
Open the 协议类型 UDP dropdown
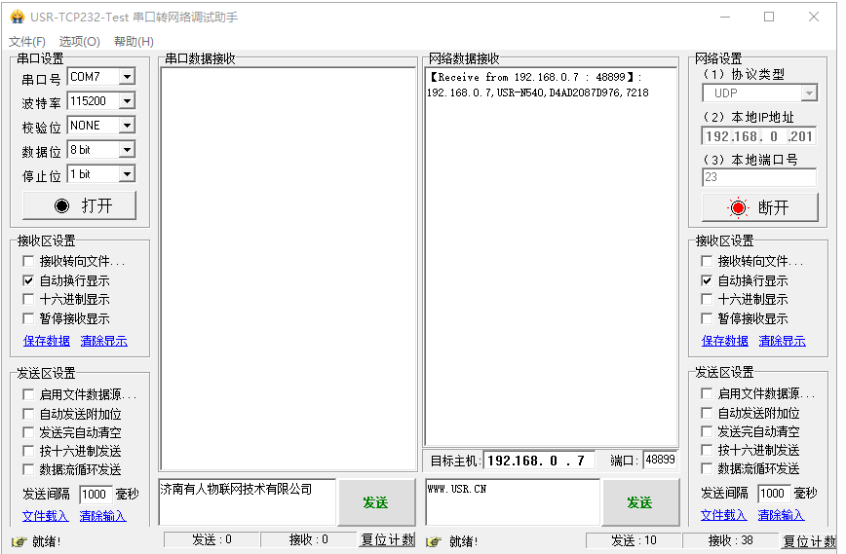coord(809,93)
